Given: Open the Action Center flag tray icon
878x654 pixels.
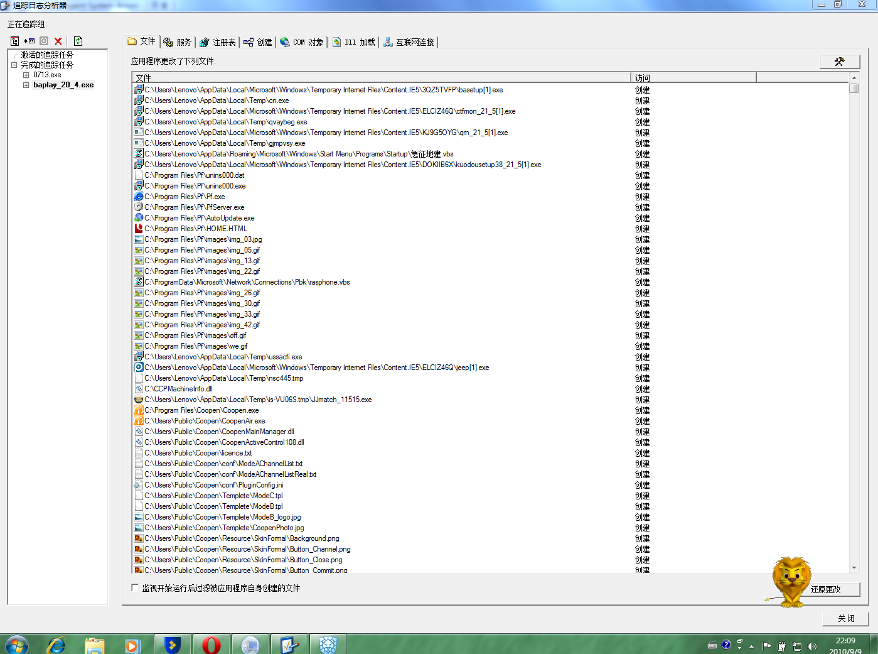Looking at the screenshot, I should point(766,646).
